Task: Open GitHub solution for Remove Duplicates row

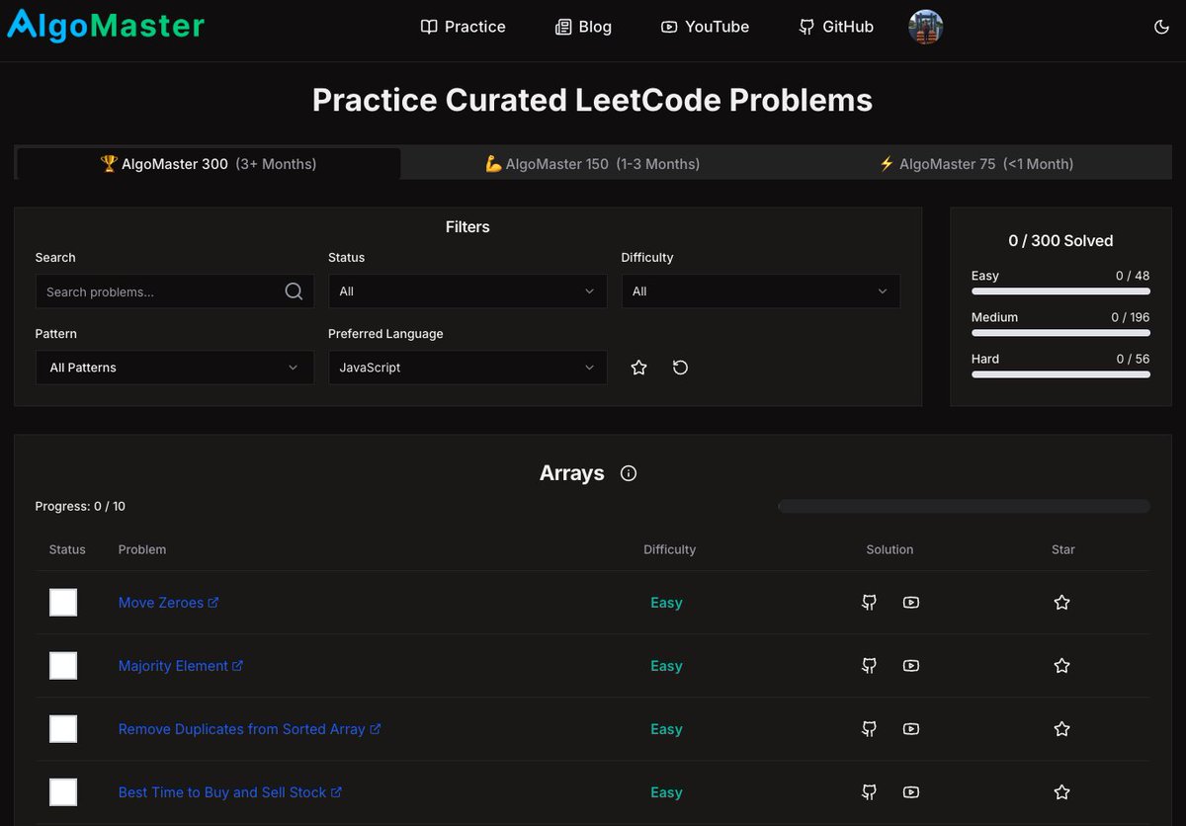Action: click(870, 729)
